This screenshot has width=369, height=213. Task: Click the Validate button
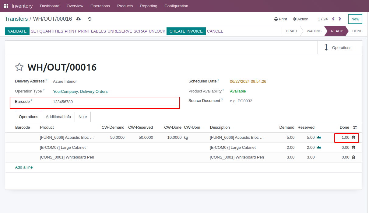click(17, 31)
